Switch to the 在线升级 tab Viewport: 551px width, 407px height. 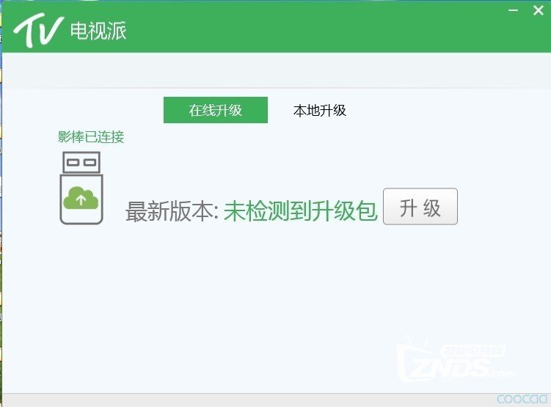(x=215, y=111)
